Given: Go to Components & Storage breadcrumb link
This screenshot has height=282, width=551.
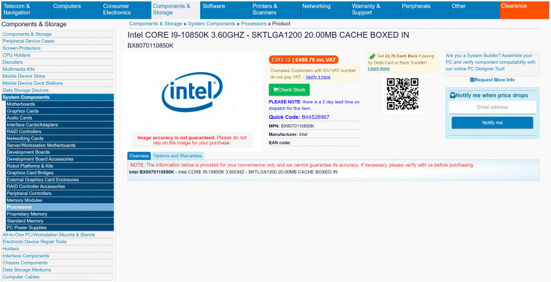Looking at the screenshot, I should [156, 23].
